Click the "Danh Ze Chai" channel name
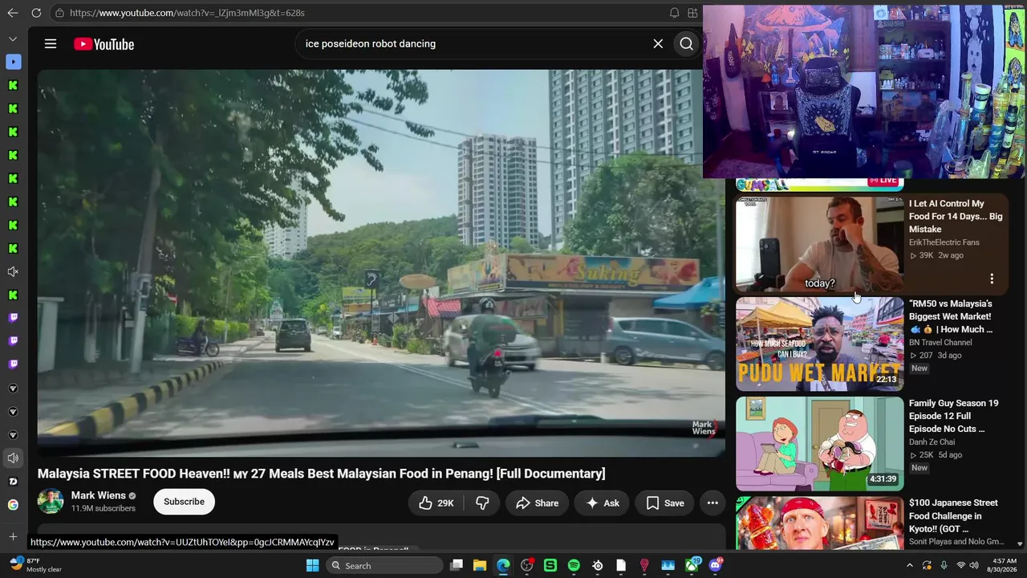Viewport: 1027px width, 578px height. point(933,442)
